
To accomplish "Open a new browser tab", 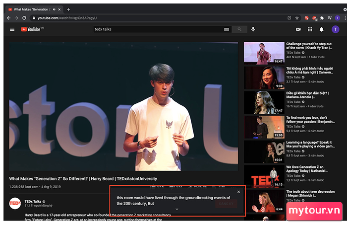I will pos(68,9).
